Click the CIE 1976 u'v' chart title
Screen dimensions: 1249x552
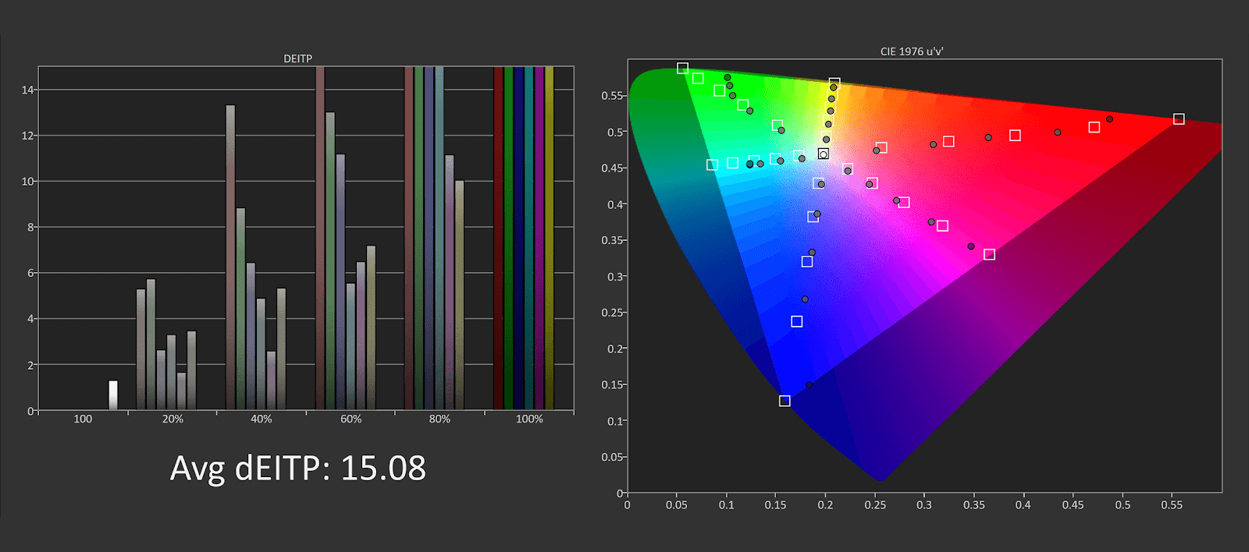pyautogui.click(x=912, y=51)
